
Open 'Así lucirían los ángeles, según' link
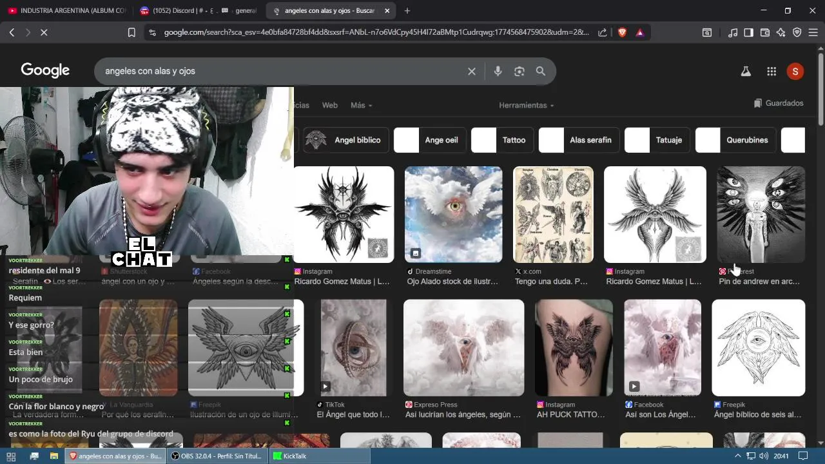463,415
